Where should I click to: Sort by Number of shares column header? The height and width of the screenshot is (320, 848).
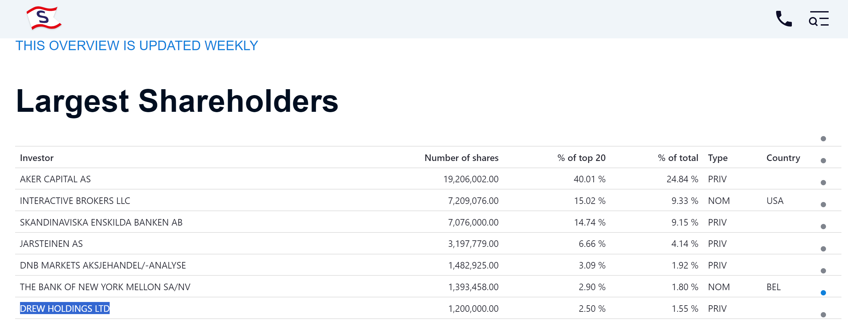tap(461, 158)
